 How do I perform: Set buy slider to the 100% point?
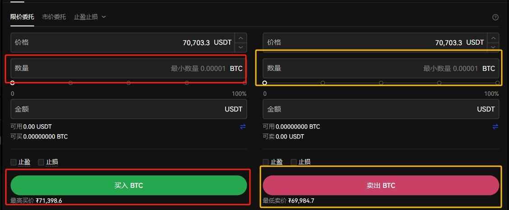tap(245, 83)
